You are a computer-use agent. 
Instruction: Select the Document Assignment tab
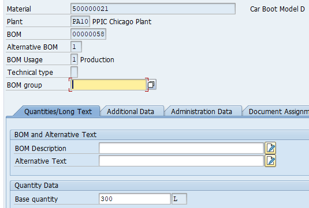[x=276, y=111]
